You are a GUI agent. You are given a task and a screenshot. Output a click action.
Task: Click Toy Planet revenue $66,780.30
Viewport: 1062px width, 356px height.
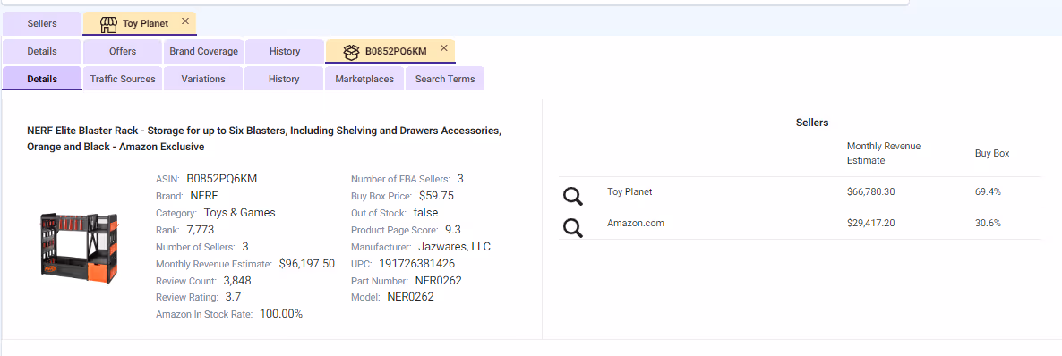tap(871, 191)
